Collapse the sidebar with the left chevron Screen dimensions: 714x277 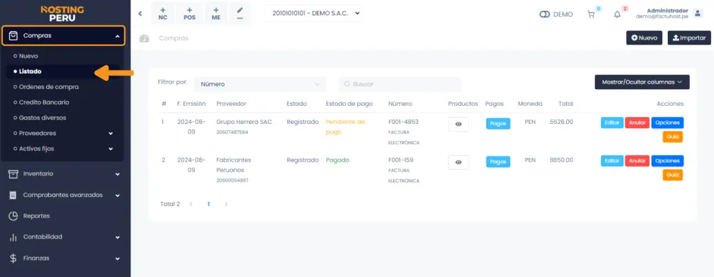(140, 14)
